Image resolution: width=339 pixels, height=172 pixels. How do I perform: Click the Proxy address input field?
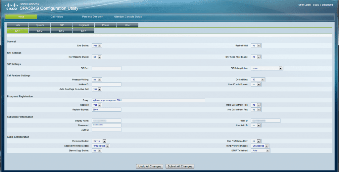pos(148,100)
